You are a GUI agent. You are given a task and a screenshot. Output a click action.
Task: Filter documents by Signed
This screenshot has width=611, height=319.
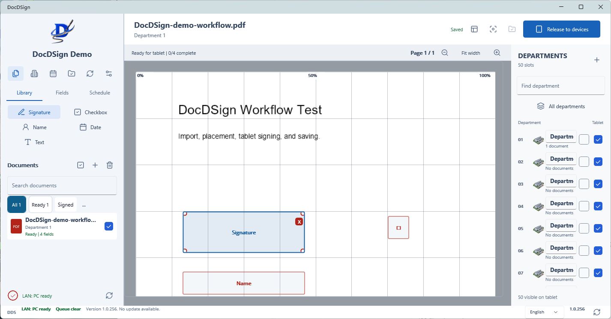[66, 205]
